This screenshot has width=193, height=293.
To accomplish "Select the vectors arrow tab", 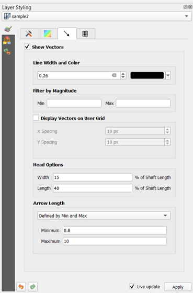I will tap(67, 33).
